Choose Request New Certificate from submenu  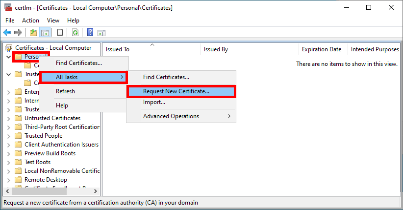176,91
